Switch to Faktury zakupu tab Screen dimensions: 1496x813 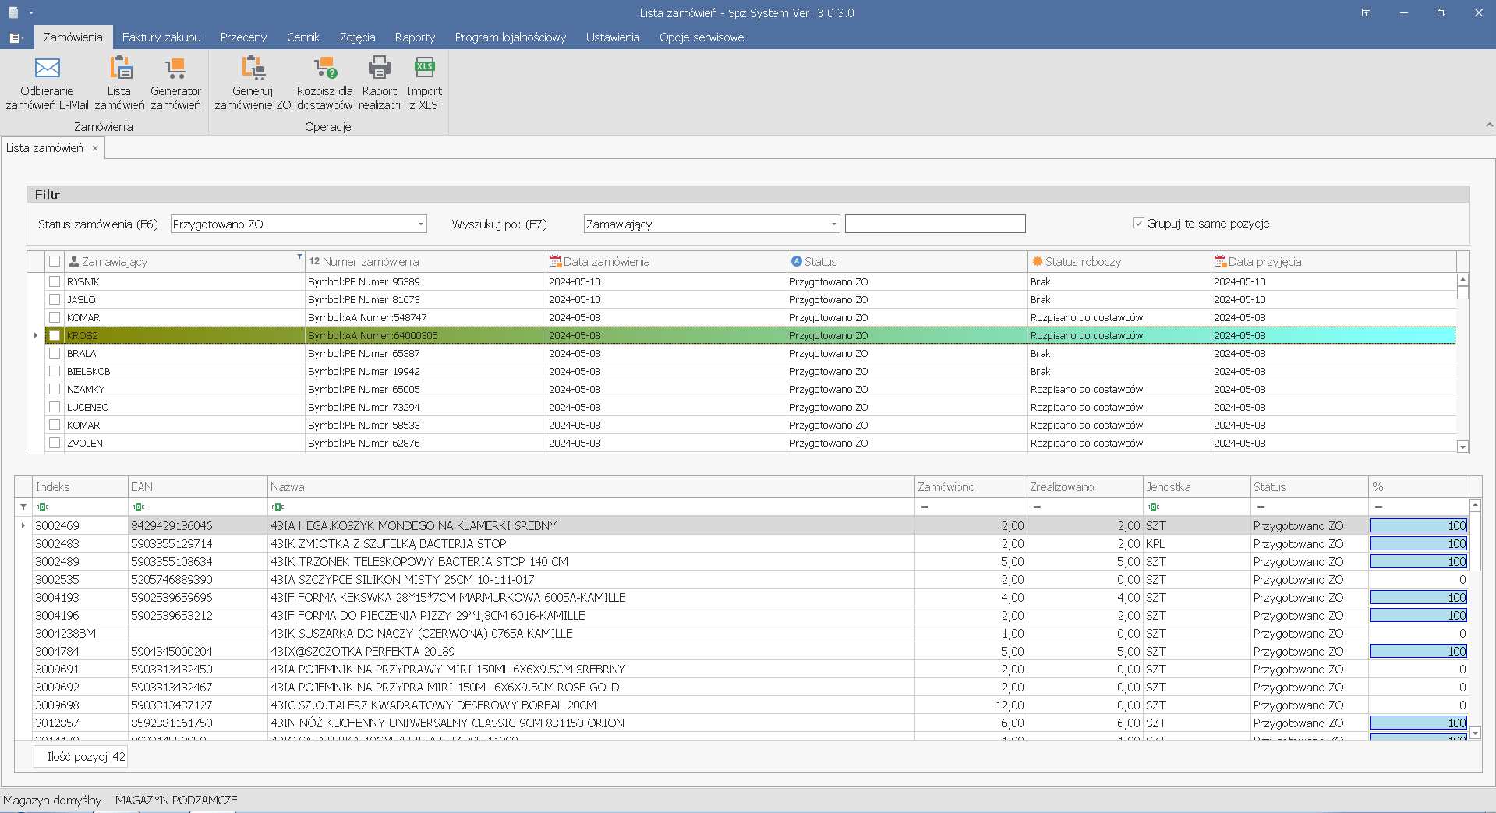click(161, 37)
